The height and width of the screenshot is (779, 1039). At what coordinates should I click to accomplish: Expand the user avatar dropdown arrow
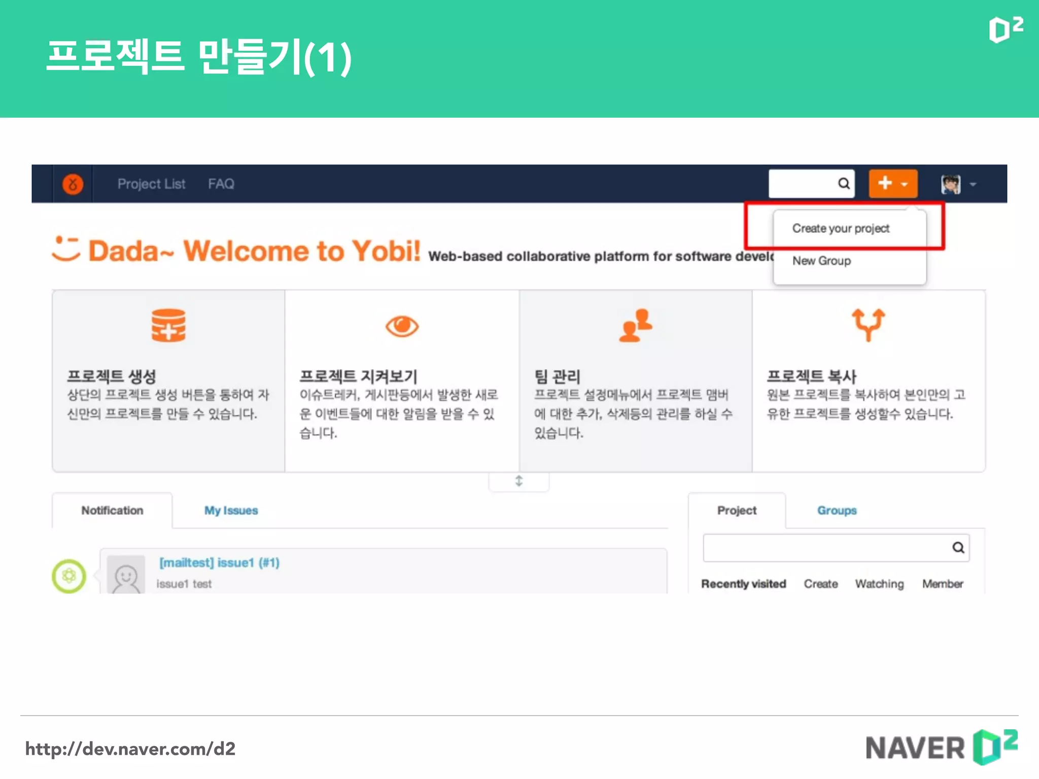(973, 185)
